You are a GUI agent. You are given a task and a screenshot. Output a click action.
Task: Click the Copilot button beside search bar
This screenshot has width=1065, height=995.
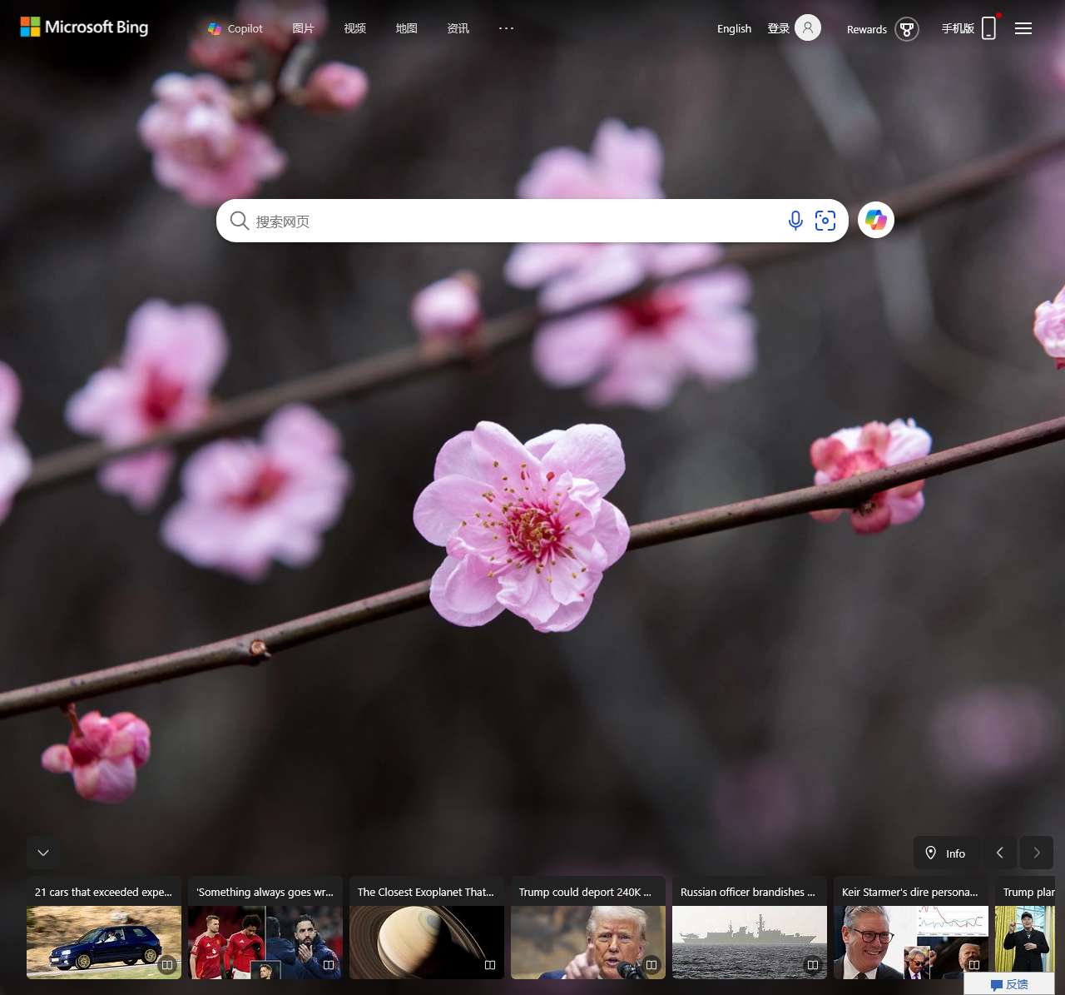click(876, 220)
